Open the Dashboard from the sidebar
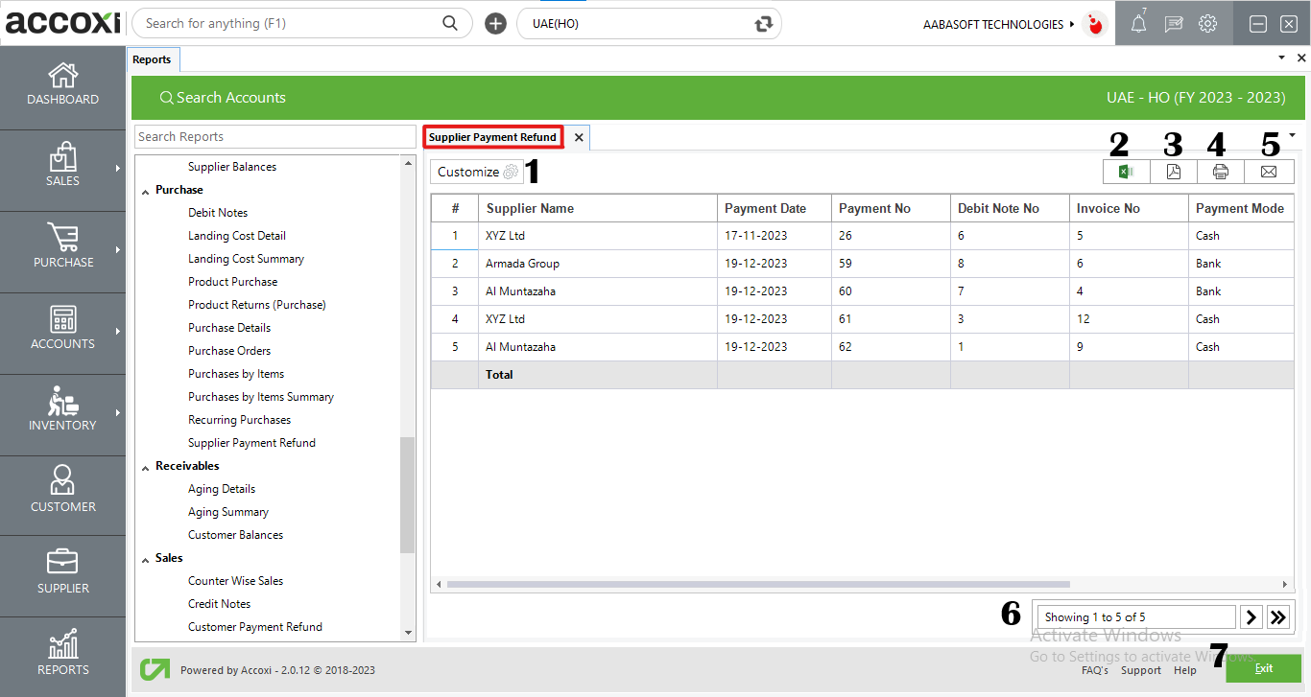The height and width of the screenshot is (697, 1311). (x=62, y=86)
